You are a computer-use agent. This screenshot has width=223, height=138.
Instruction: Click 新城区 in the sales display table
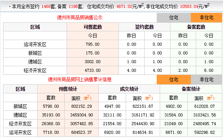[x=35, y=53]
